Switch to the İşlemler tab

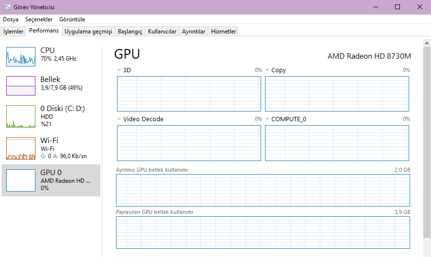coord(13,32)
